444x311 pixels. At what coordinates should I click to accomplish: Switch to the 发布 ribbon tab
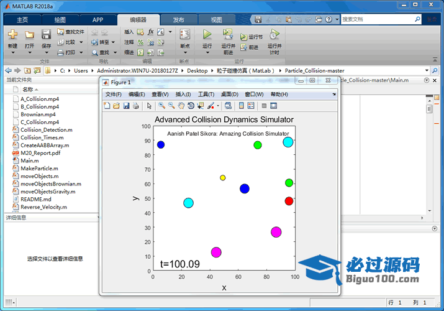coord(179,20)
